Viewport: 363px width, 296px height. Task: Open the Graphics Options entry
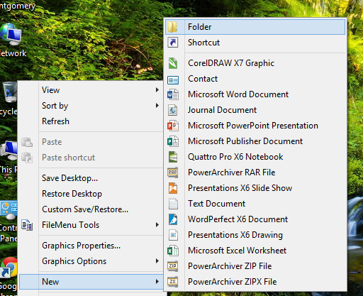[x=91, y=261]
